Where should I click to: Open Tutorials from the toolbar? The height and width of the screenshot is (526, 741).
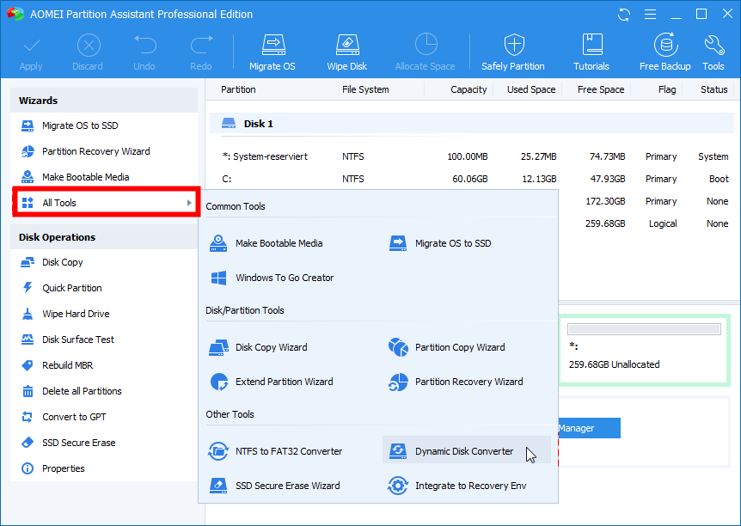pos(591,52)
